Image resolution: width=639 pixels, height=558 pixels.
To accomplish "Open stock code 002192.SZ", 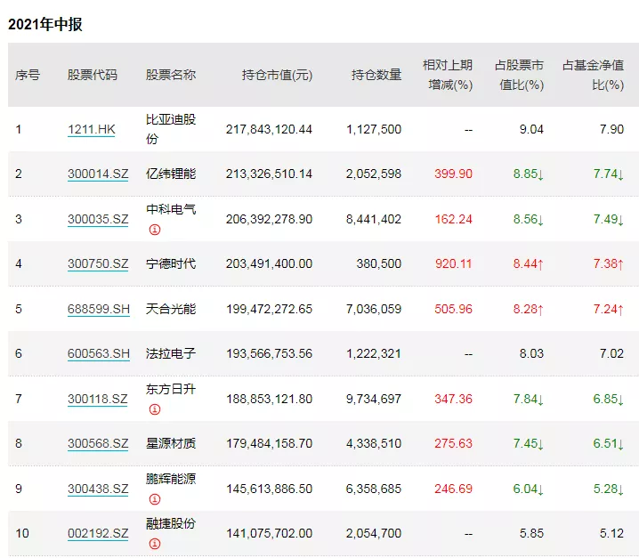I will 98,533.
